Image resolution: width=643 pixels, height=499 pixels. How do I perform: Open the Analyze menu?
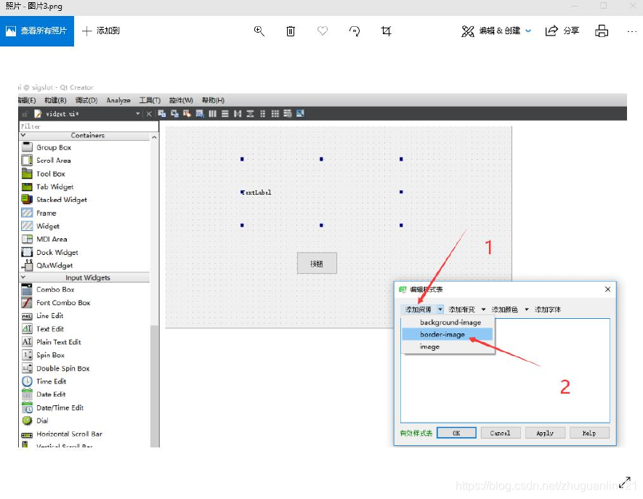click(x=118, y=100)
